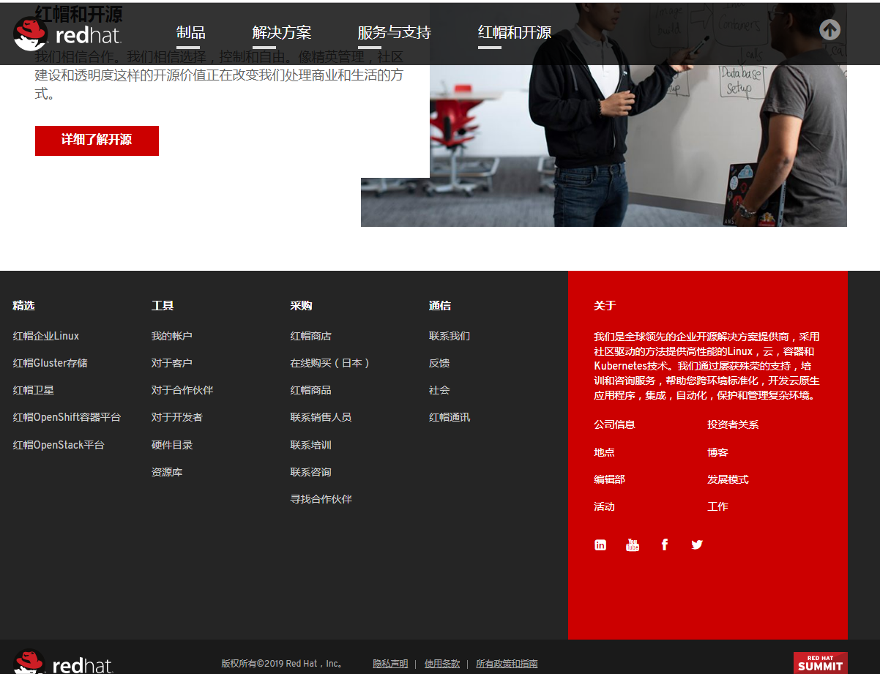
Task: Open the 红帽商品 link
Action: pyautogui.click(x=311, y=390)
